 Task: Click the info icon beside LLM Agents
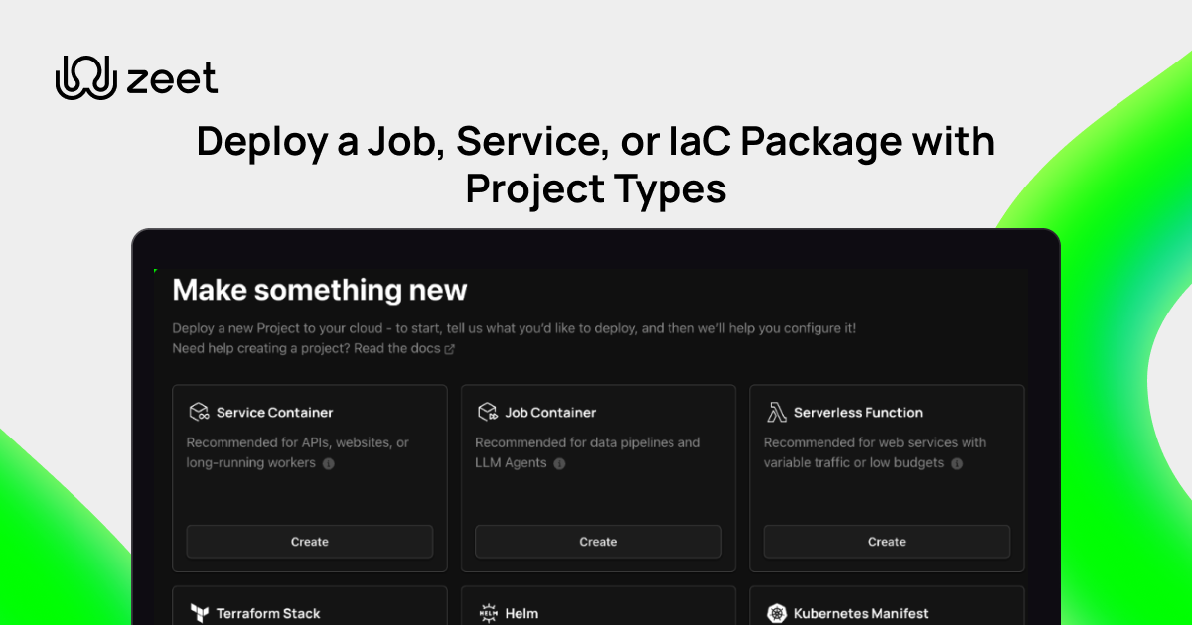click(560, 463)
